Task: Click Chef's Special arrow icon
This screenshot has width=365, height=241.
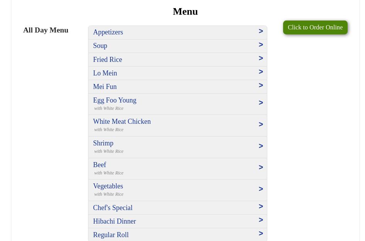Action: 261,206
